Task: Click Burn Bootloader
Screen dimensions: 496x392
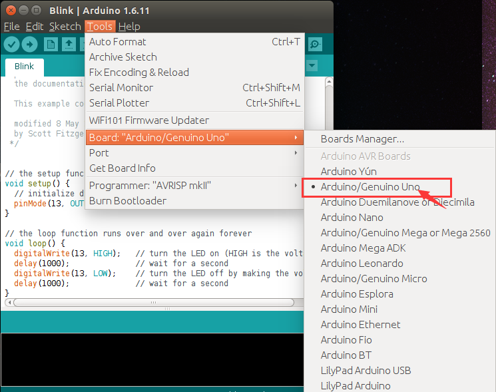Action: 194,201
